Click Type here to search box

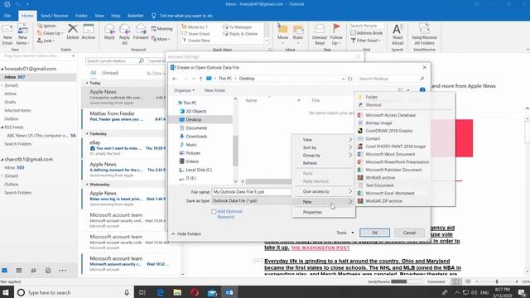pyautogui.click(x=74, y=292)
